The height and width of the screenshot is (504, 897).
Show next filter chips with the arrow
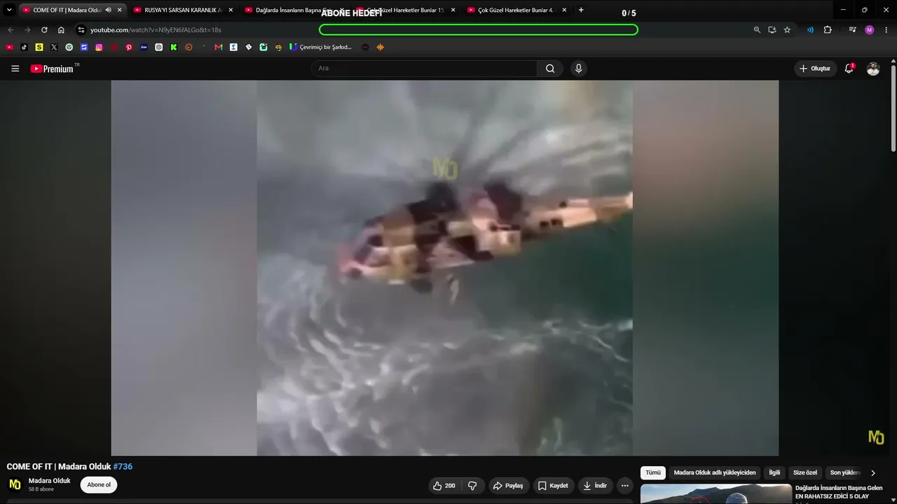tap(872, 473)
